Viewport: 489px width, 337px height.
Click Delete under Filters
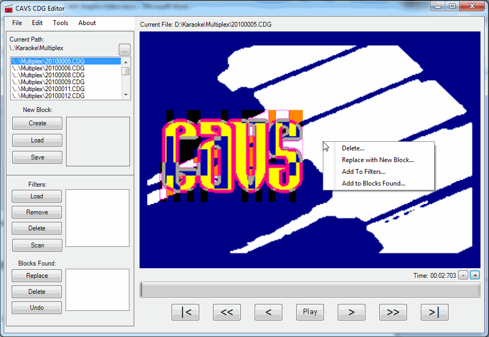[x=37, y=228]
